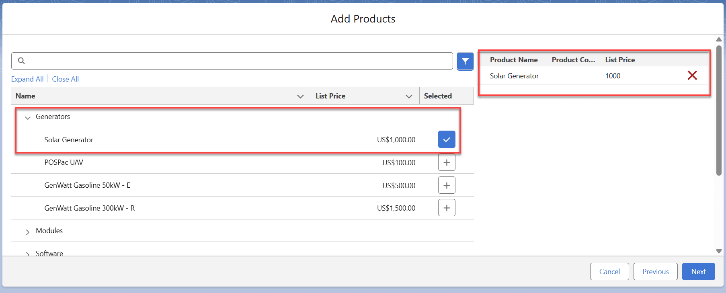Open the List Price column menu

pos(409,96)
